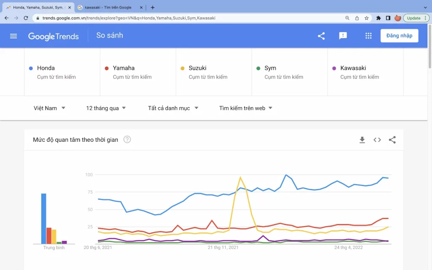Click the Chrome Update button
The width and height of the screenshot is (432, 270).
coord(416,18)
